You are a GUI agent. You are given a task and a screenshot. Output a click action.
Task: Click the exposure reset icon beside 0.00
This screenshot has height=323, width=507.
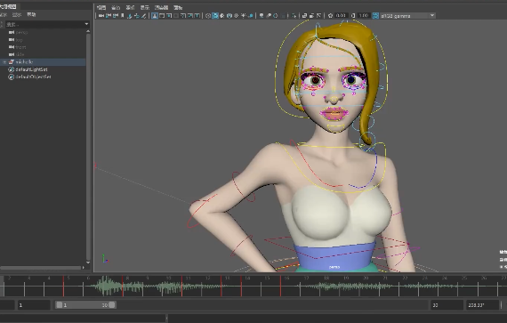coord(330,15)
